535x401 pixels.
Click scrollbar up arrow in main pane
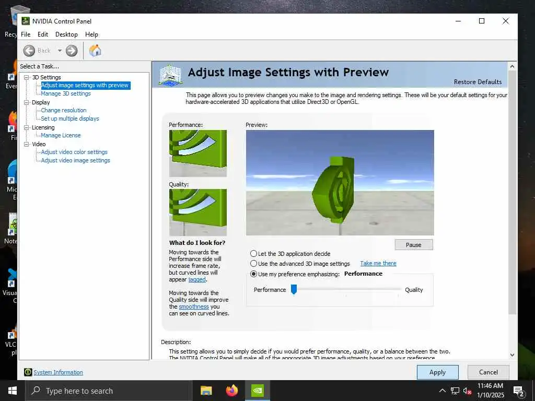pos(512,66)
